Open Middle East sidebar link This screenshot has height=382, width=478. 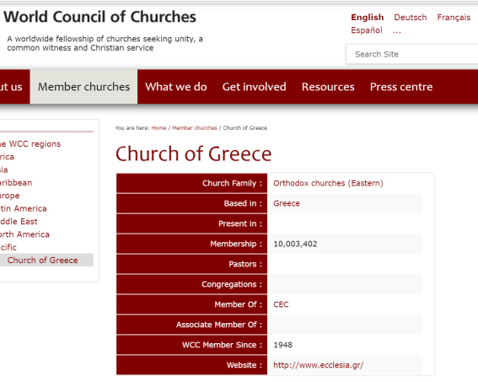pyautogui.click(x=19, y=221)
